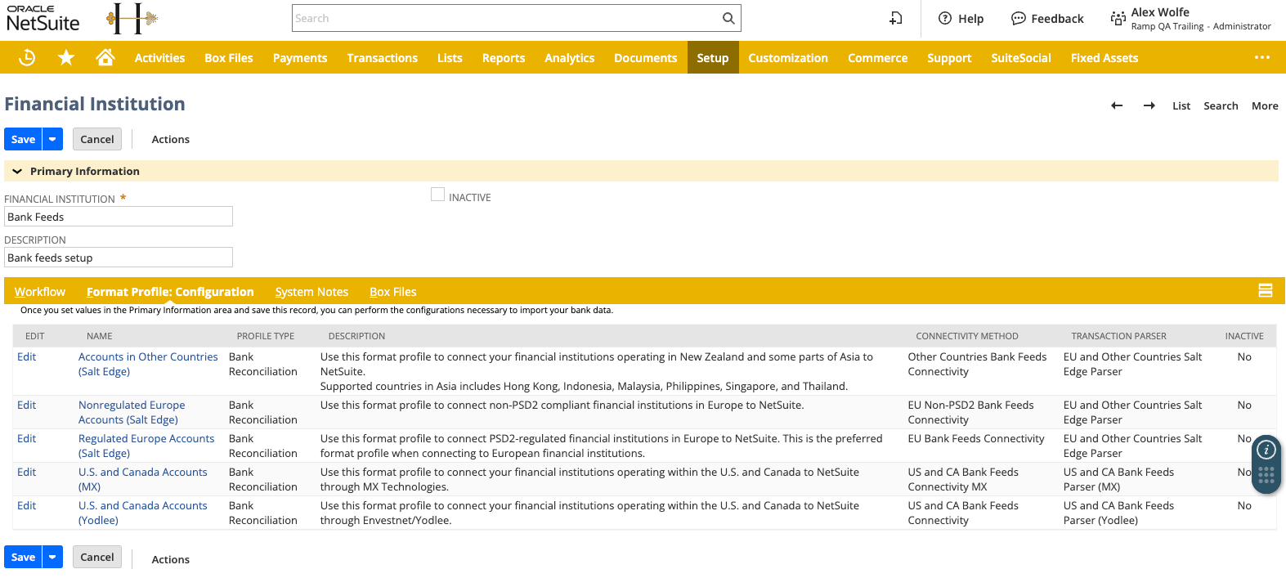Open the Payments menu
1286x587 pixels.
300,57
